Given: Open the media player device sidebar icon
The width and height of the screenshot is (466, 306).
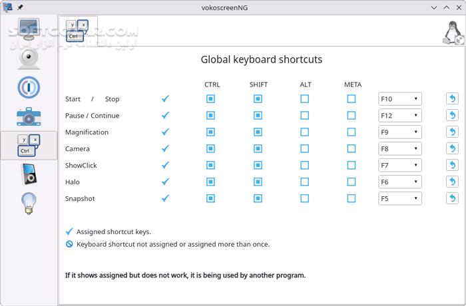Looking at the screenshot, I should (29, 174).
